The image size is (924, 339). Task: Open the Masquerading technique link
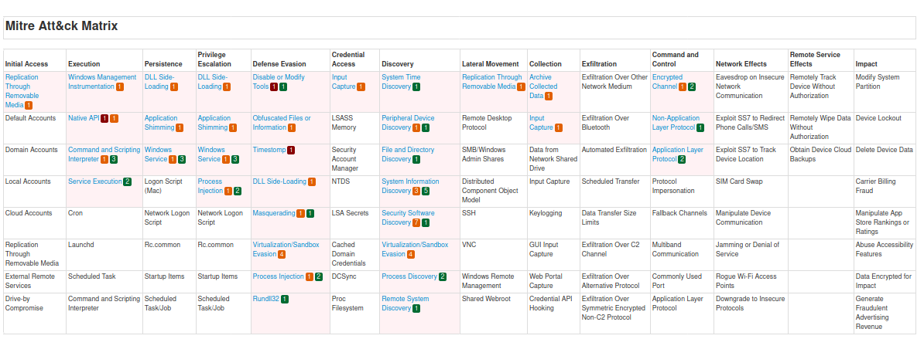point(274,213)
